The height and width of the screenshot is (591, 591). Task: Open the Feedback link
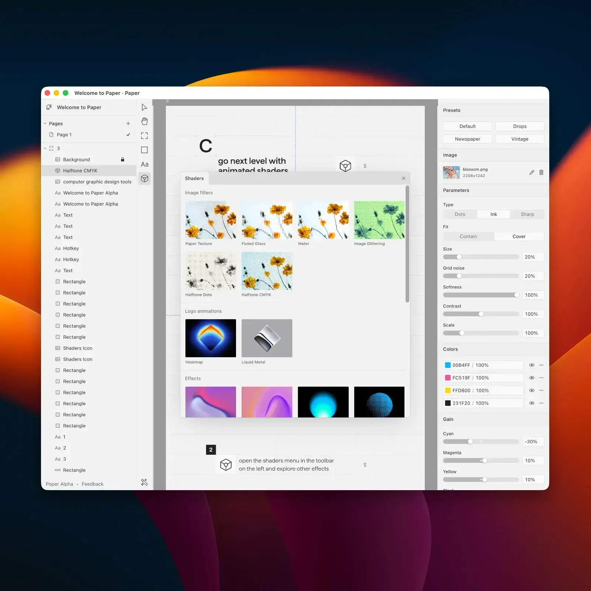click(92, 484)
